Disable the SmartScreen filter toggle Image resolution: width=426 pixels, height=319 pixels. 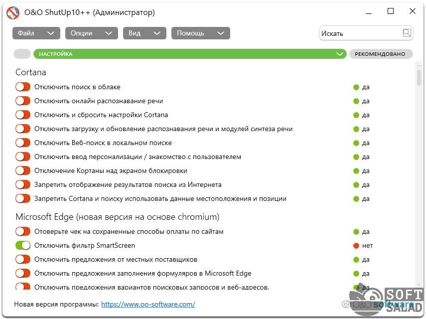(x=23, y=246)
